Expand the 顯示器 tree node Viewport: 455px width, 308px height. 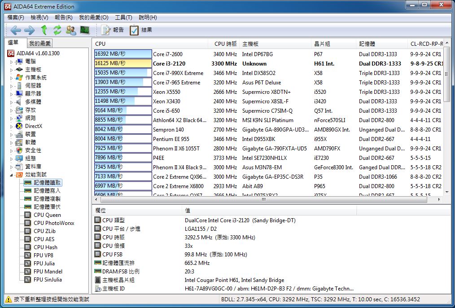point(11,94)
